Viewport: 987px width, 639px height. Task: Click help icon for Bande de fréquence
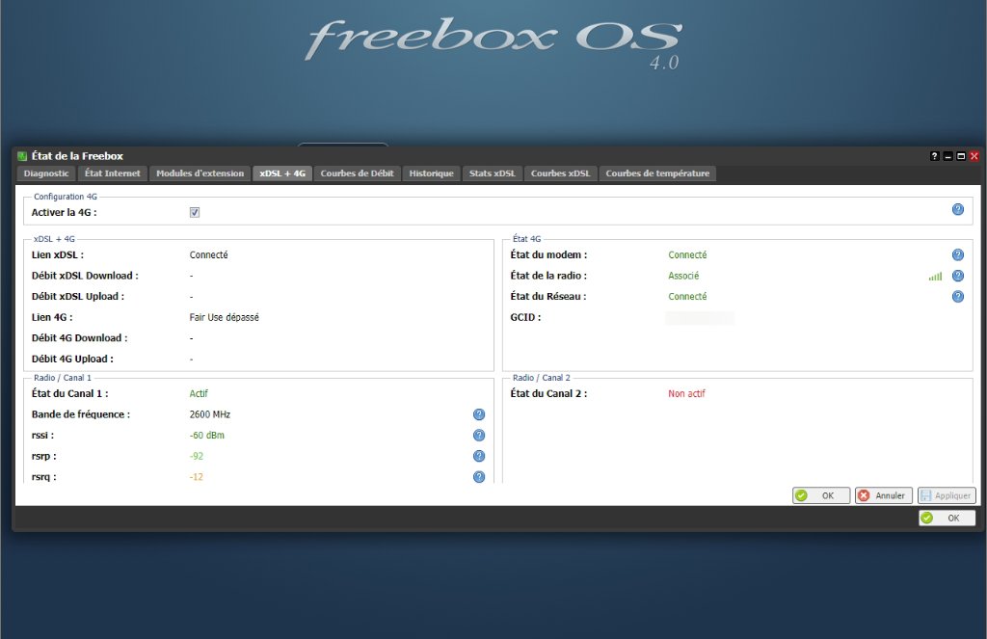[478, 414]
